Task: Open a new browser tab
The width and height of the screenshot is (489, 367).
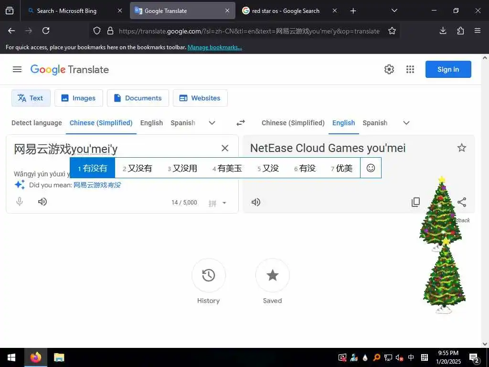Action: (x=353, y=11)
